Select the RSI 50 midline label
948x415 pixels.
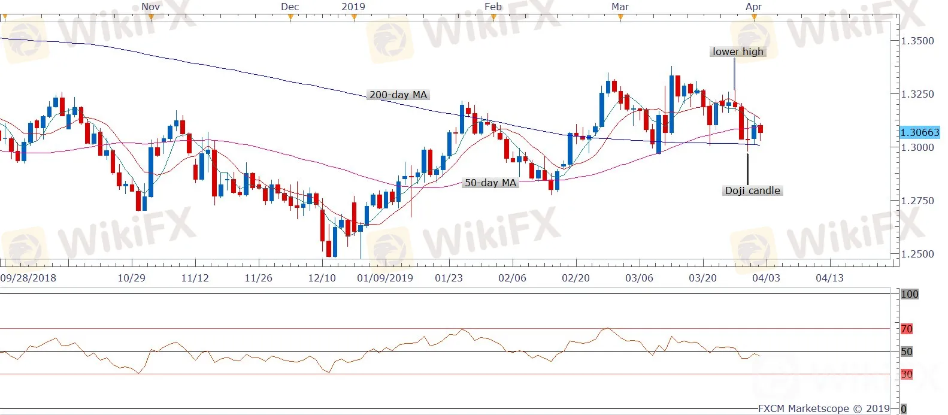pos(907,352)
